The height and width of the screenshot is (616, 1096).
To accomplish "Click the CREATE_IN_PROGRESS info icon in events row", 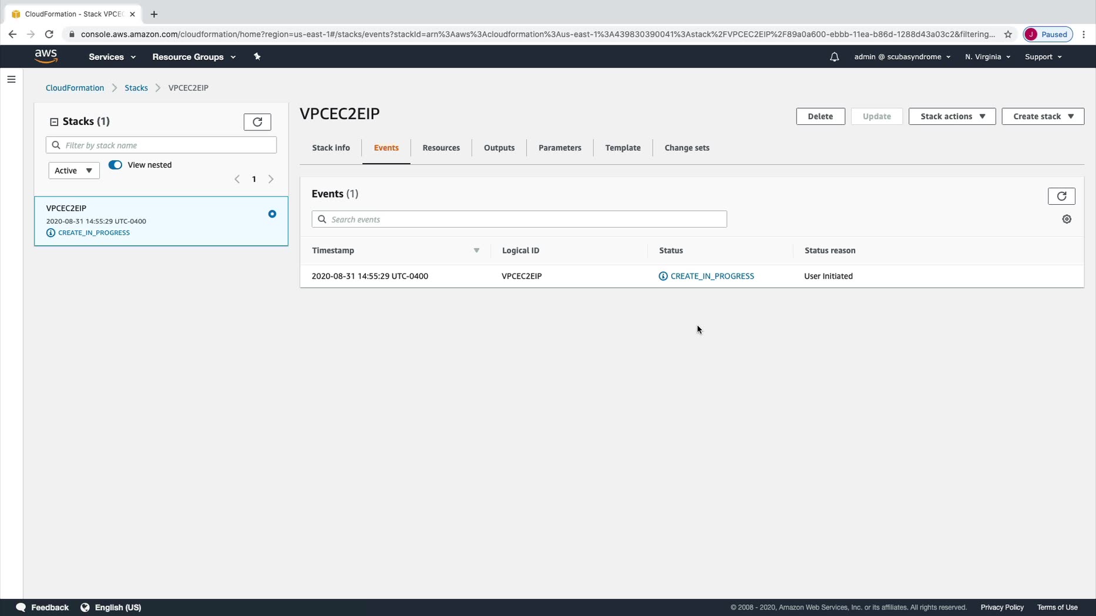I will (663, 276).
